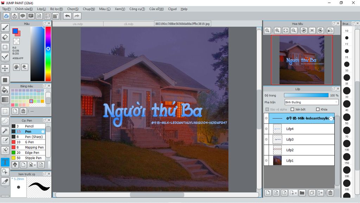Click the cloud save icon in toolbar
360x203 pixels.
point(6,16)
